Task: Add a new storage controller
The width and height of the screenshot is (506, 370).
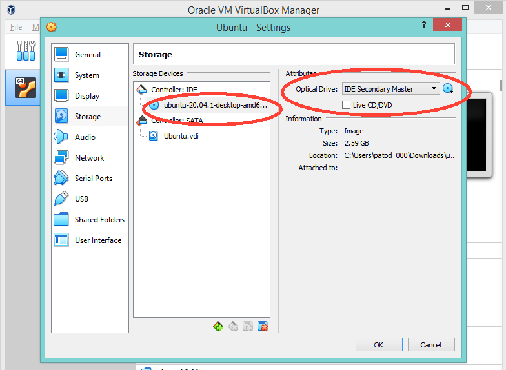Action: pos(218,326)
